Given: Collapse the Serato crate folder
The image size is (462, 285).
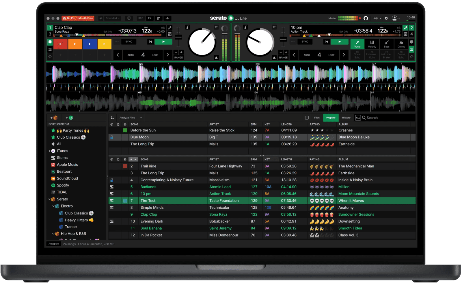Looking at the screenshot, I should pos(49,199).
